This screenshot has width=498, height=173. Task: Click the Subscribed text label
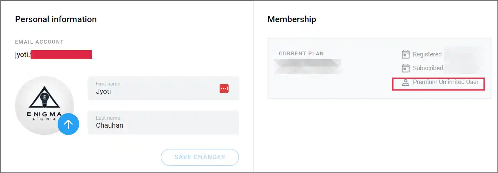pos(428,68)
